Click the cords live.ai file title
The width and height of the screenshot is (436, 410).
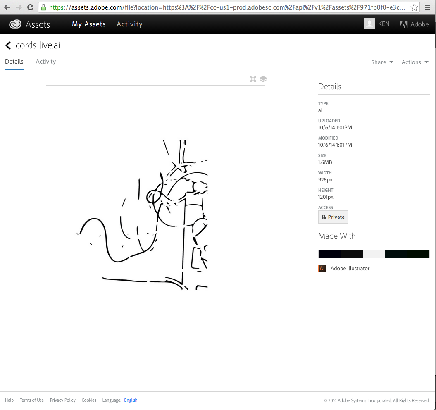click(x=38, y=45)
